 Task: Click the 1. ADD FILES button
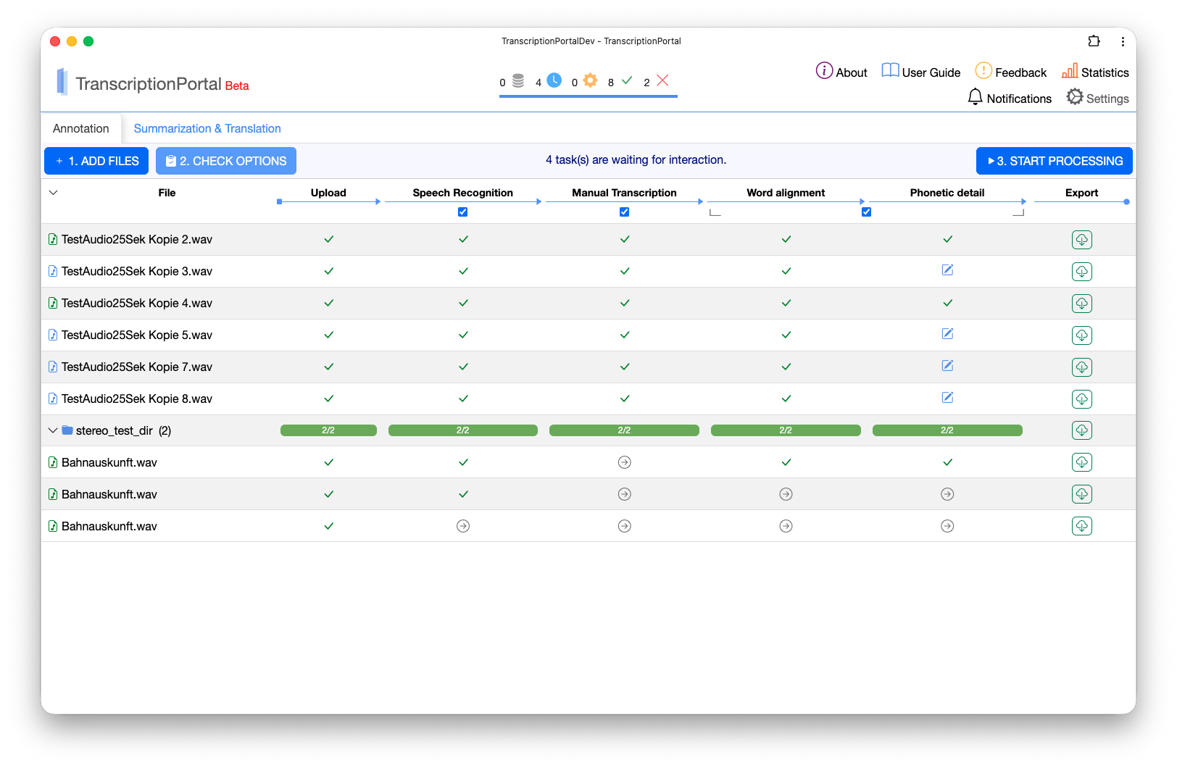(x=96, y=161)
